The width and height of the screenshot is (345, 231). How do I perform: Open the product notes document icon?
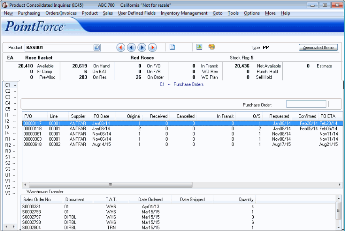(x=172, y=47)
